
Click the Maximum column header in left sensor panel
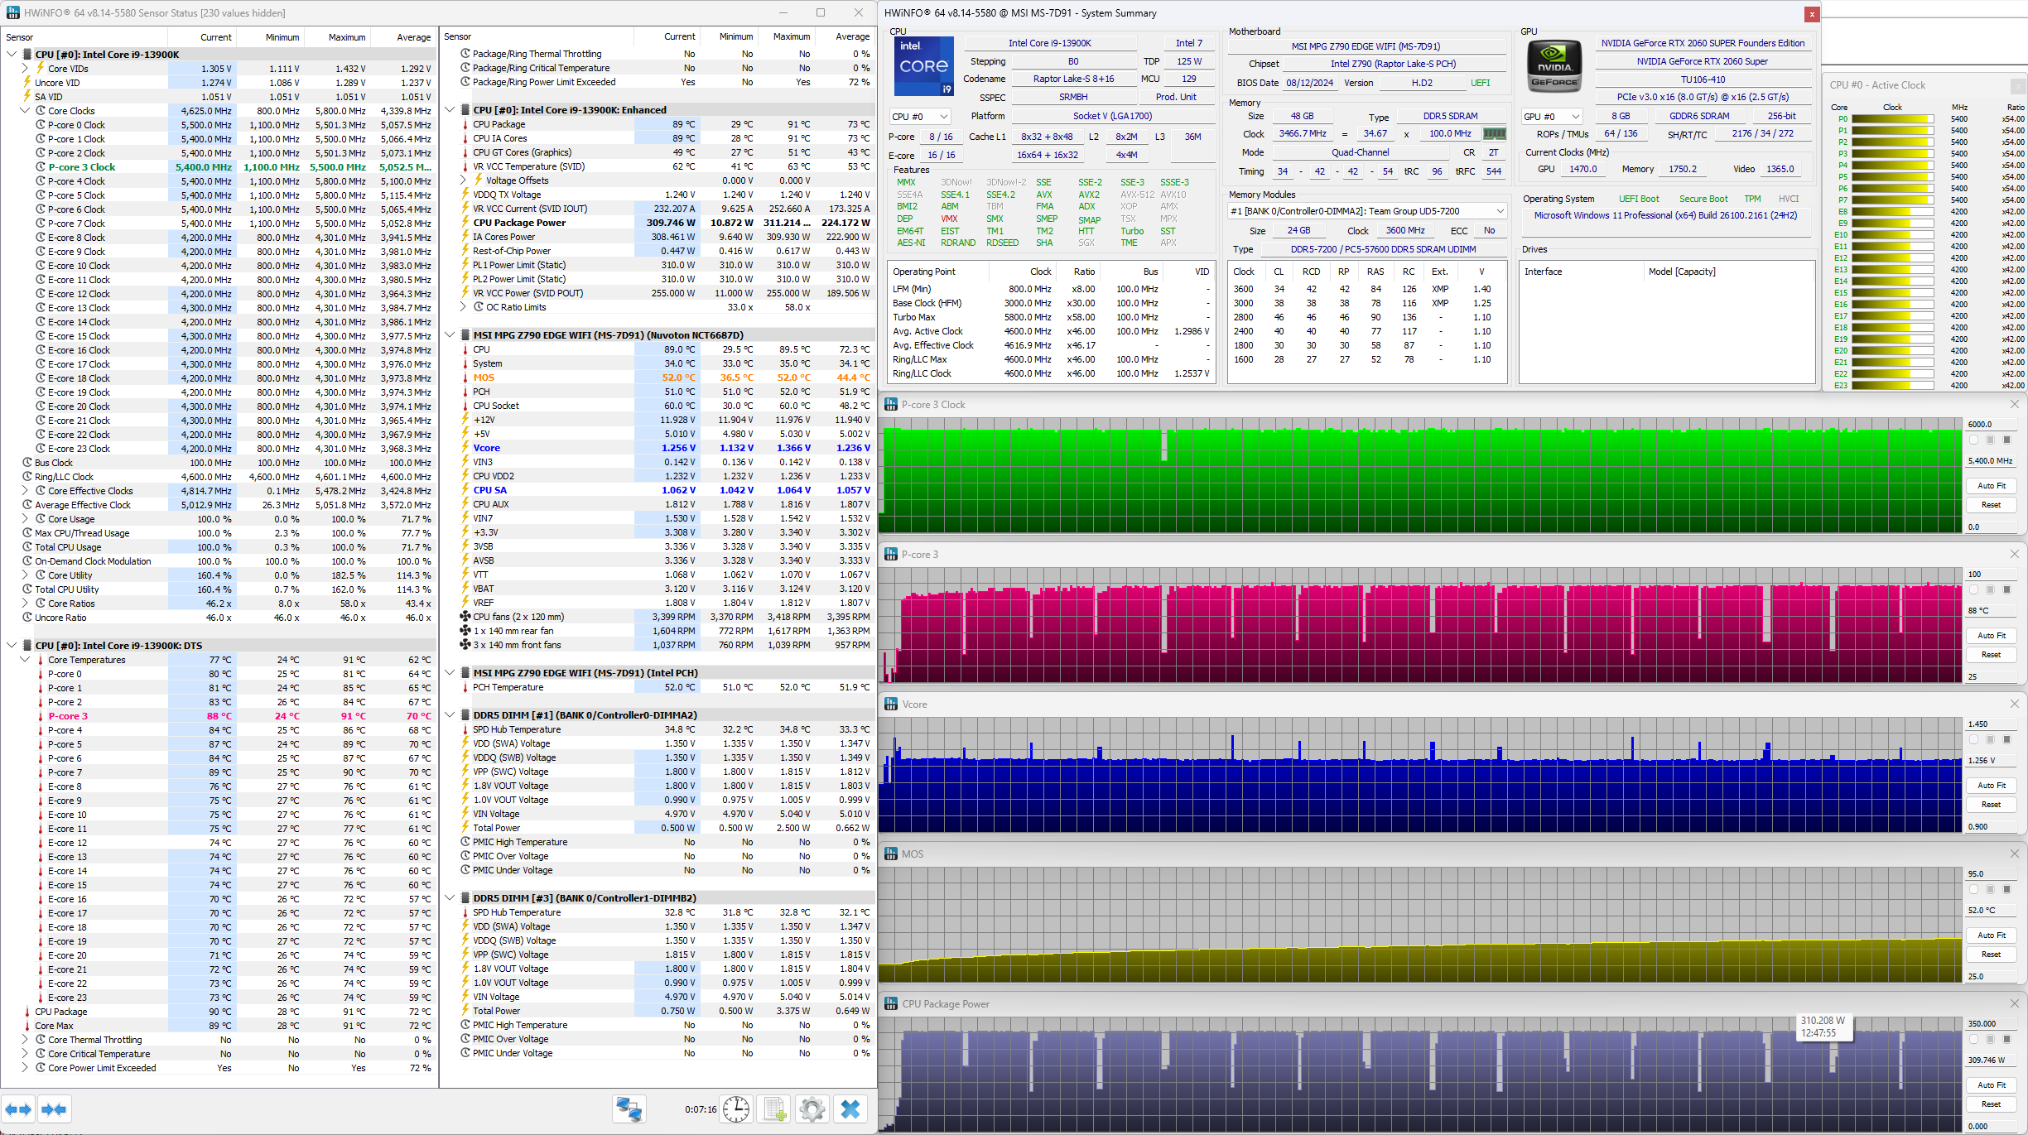[x=346, y=37]
